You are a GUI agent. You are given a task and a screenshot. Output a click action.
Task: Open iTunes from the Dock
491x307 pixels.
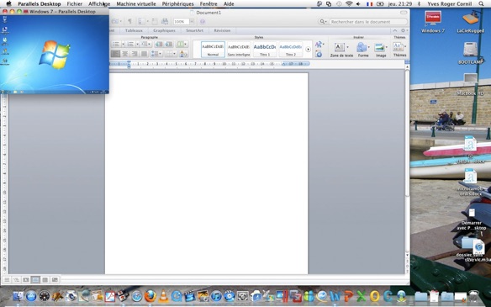[216, 296]
